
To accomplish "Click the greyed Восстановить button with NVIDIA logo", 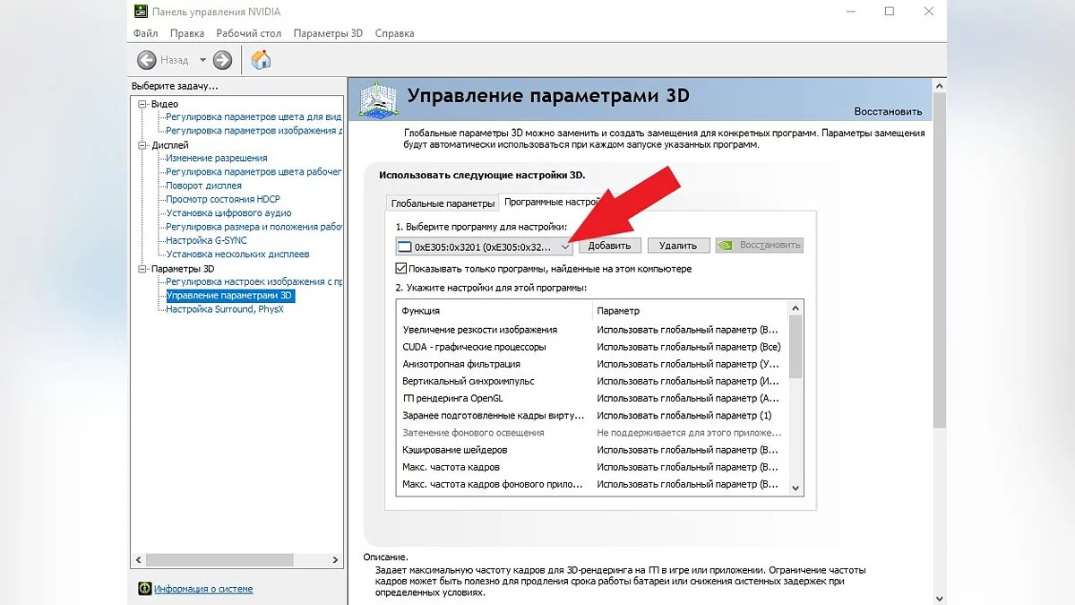I will [760, 246].
